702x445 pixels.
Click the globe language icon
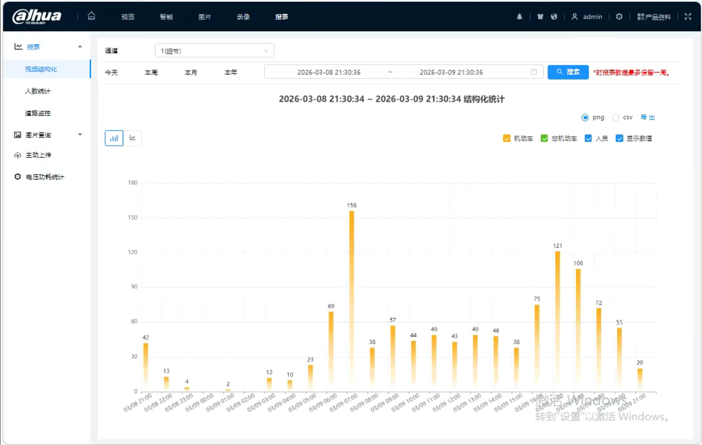point(554,17)
